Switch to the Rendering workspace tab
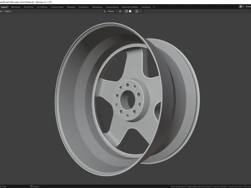 click(x=97, y=7)
